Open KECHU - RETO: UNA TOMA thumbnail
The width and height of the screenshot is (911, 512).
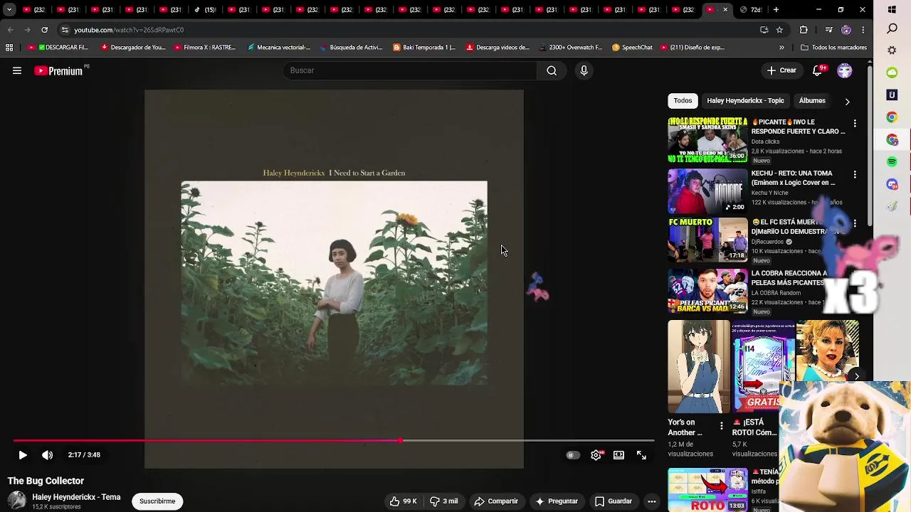point(707,191)
